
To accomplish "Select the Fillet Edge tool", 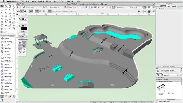I will point(7,74).
